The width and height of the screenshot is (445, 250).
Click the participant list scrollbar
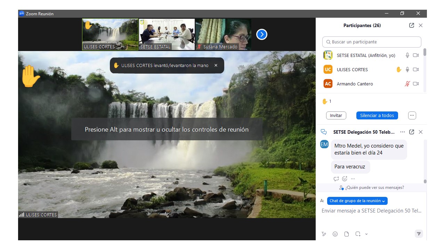click(x=425, y=53)
